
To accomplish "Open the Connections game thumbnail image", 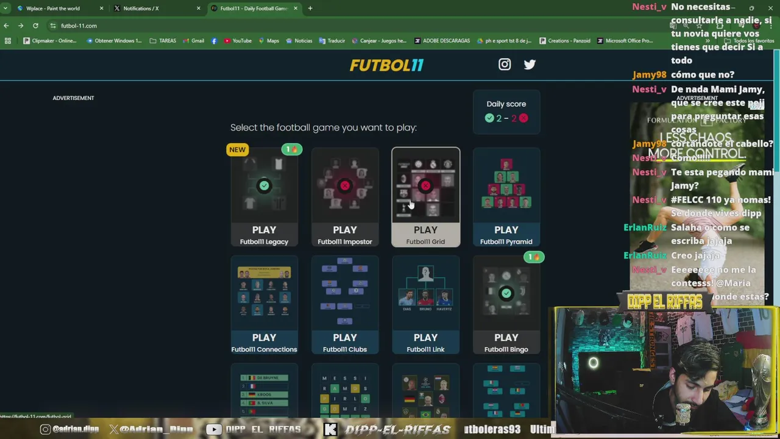I will pyautogui.click(x=264, y=293).
